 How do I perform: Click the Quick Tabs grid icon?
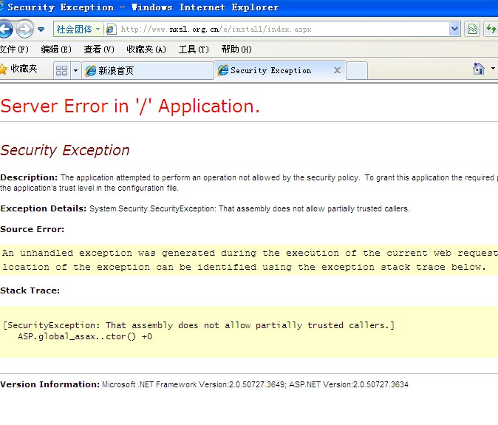[61, 70]
